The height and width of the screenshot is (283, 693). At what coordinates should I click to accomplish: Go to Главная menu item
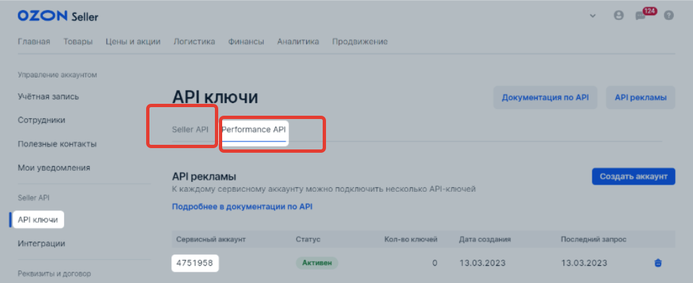point(34,42)
